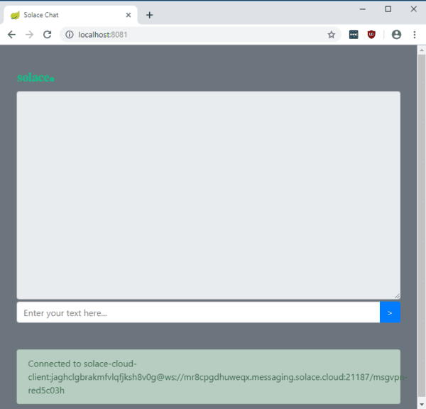Click the green solace logo
Screen dimensions: 426x409
coord(35,78)
